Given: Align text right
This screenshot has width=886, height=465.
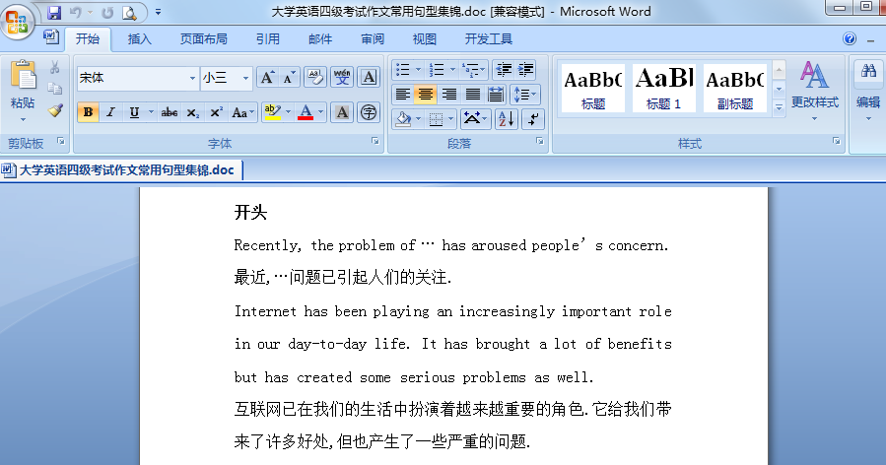Looking at the screenshot, I should tap(449, 95).
